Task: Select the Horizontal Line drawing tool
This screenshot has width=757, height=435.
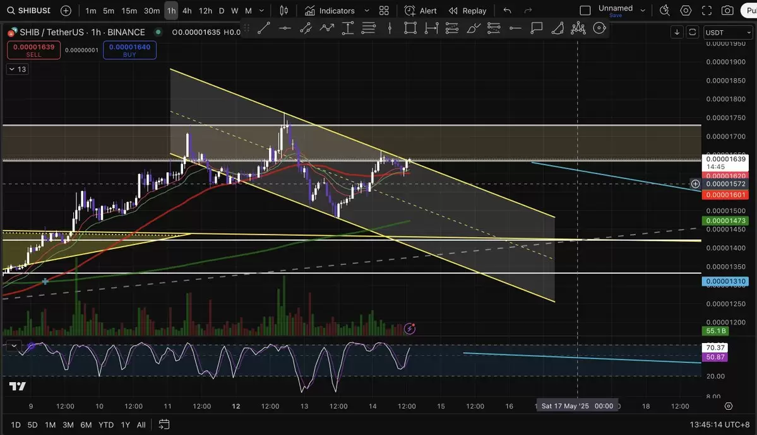Action: point(285,28)
